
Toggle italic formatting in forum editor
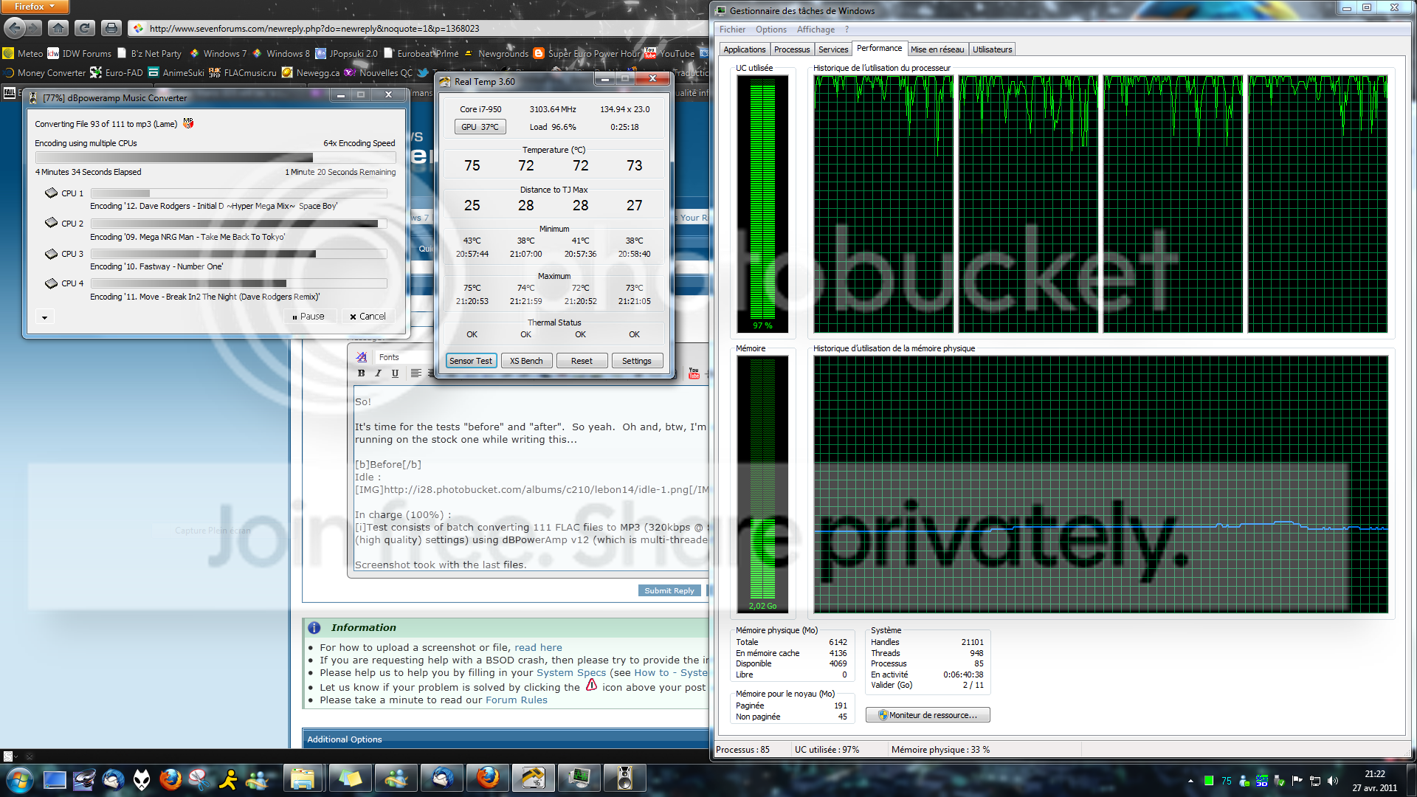(x=378, y=373)
